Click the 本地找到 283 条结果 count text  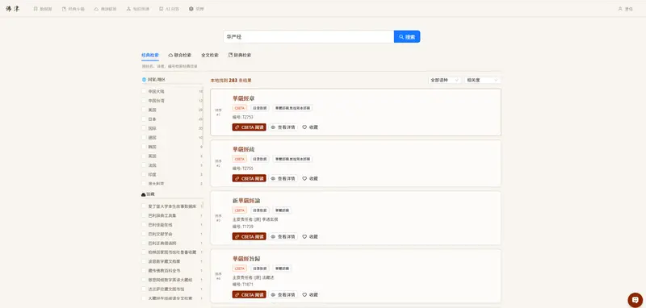pos(231,81)
